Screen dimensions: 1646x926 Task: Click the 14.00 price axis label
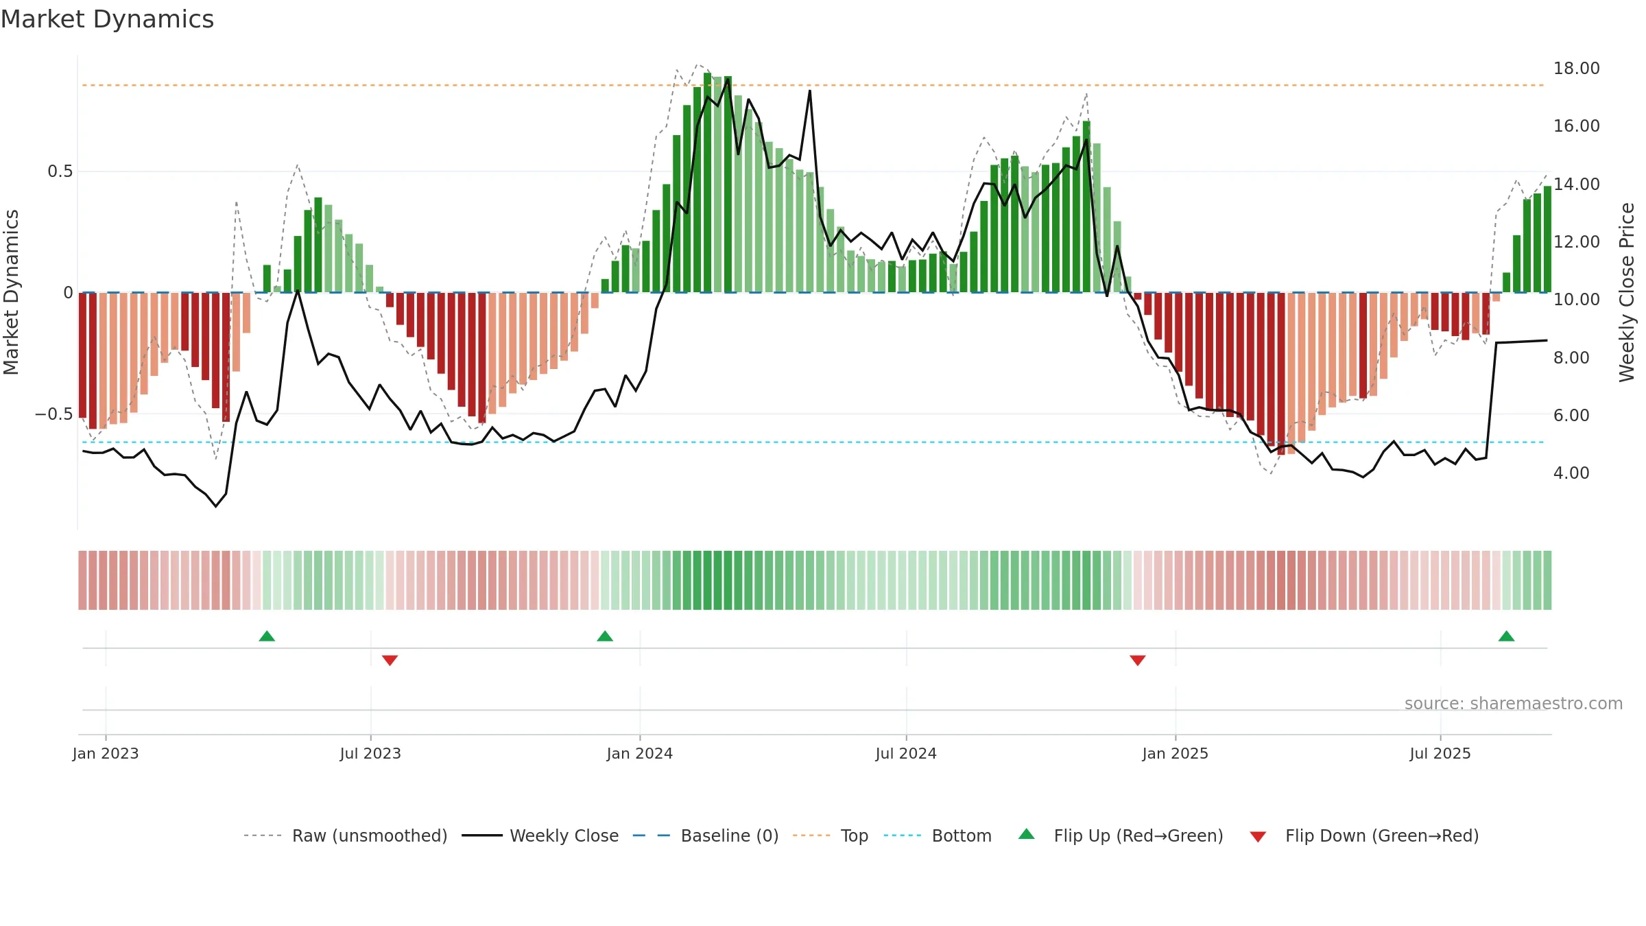pos(1577,184)
